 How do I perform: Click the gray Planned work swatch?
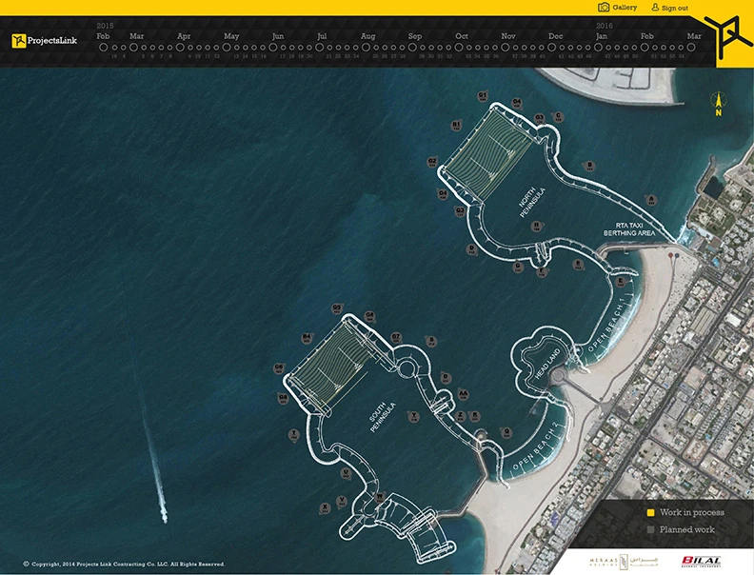coord(650,529)
